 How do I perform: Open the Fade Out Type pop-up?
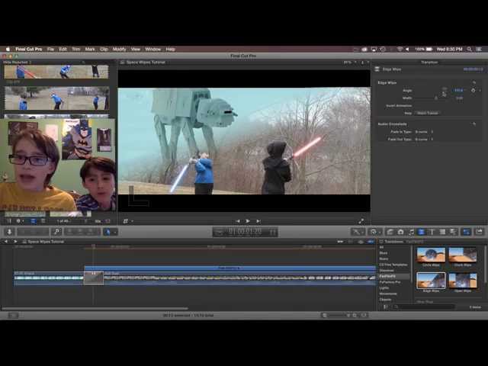pos(424,139)
